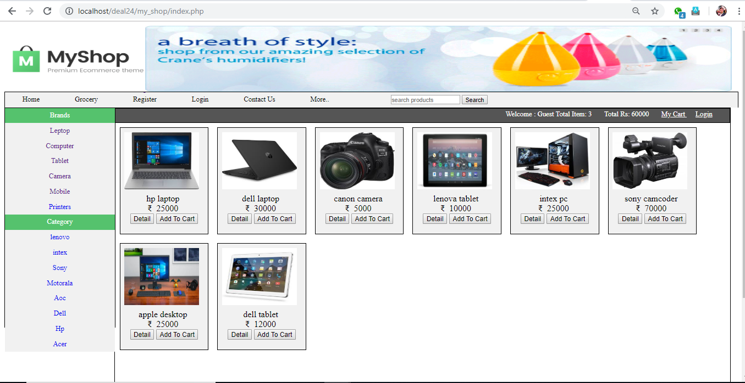Select the intex category
This screenshot has height=383, width=745.
(x=60, y=252)
